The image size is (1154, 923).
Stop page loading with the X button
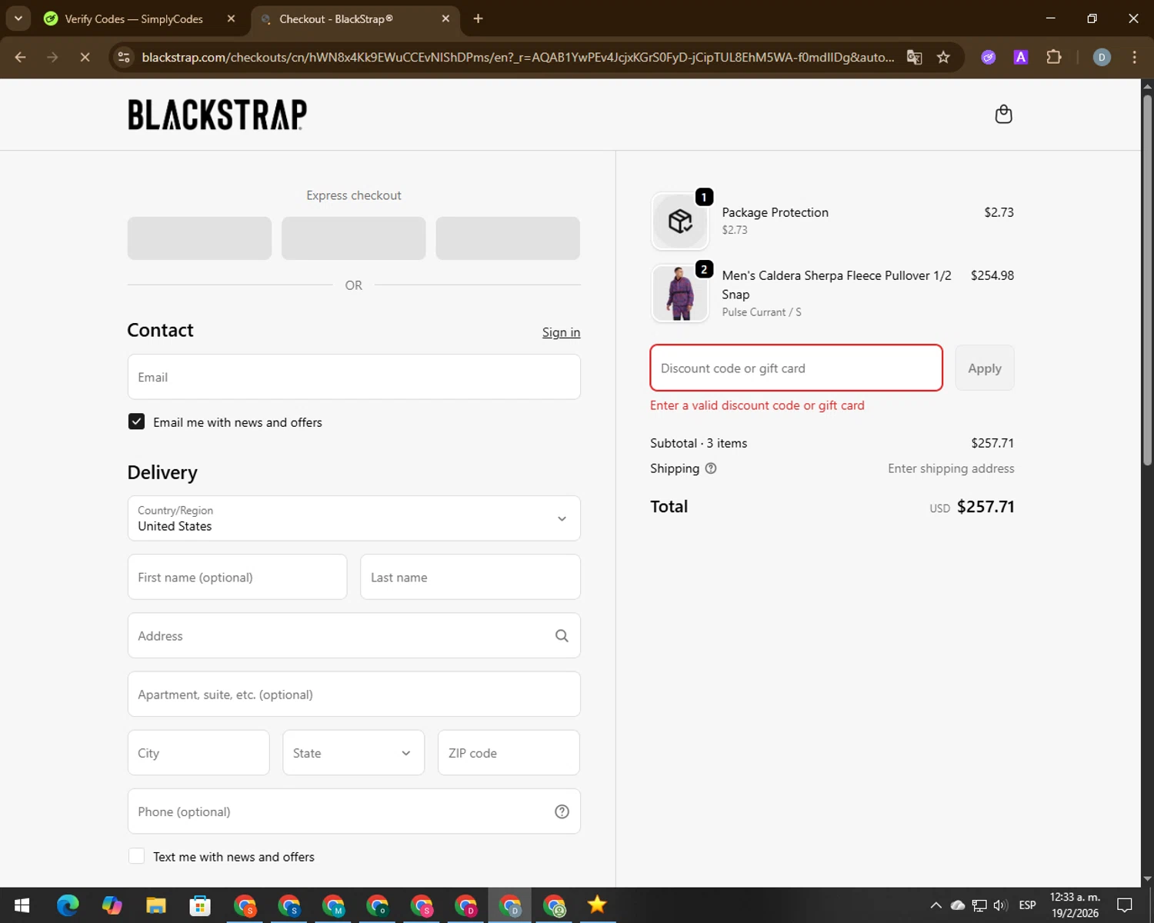[x=85, y=57]
